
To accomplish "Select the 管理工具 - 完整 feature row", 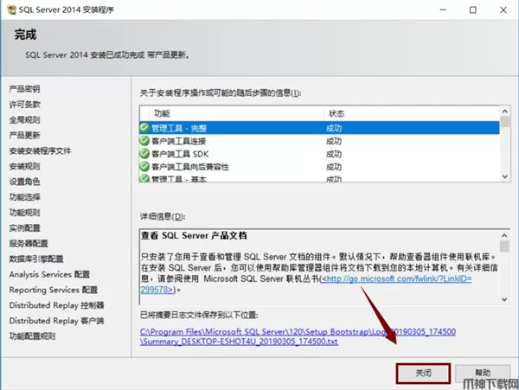I will [319, 128].
